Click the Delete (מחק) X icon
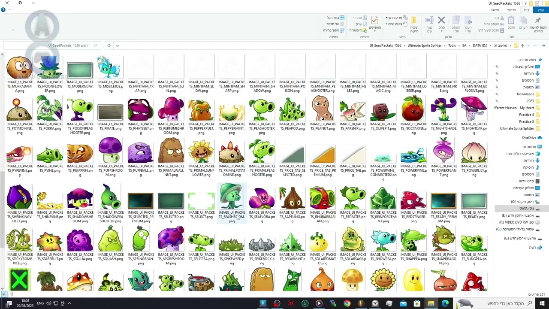549x309 pixels. coord(441,20)
